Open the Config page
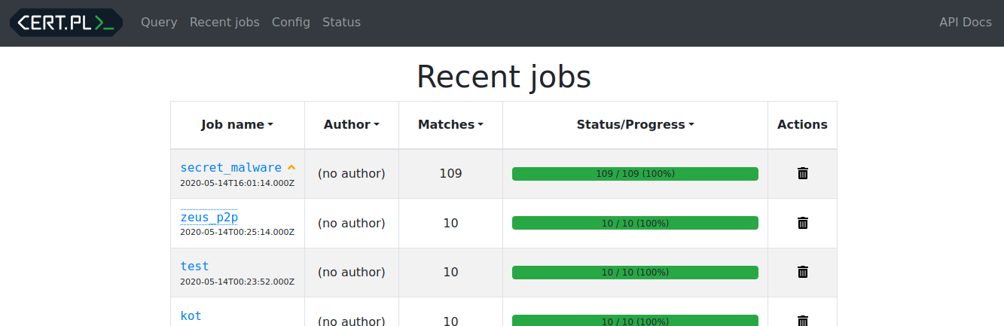The width and height of the screenshot is (1004, 326). click(291, 23)
